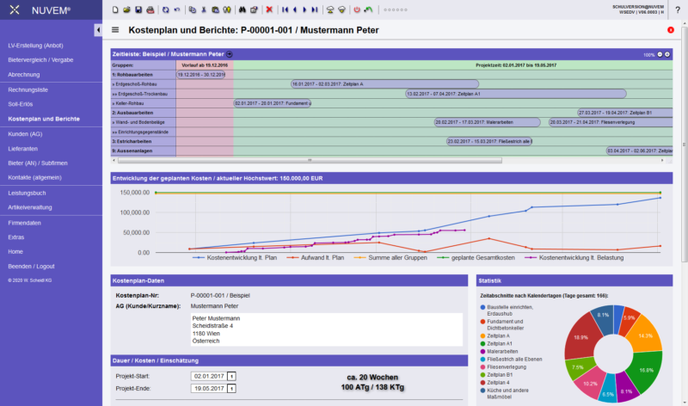Select the Erdgeschoß-Rohbau group row
688x406 pixels.
[143, 83]
